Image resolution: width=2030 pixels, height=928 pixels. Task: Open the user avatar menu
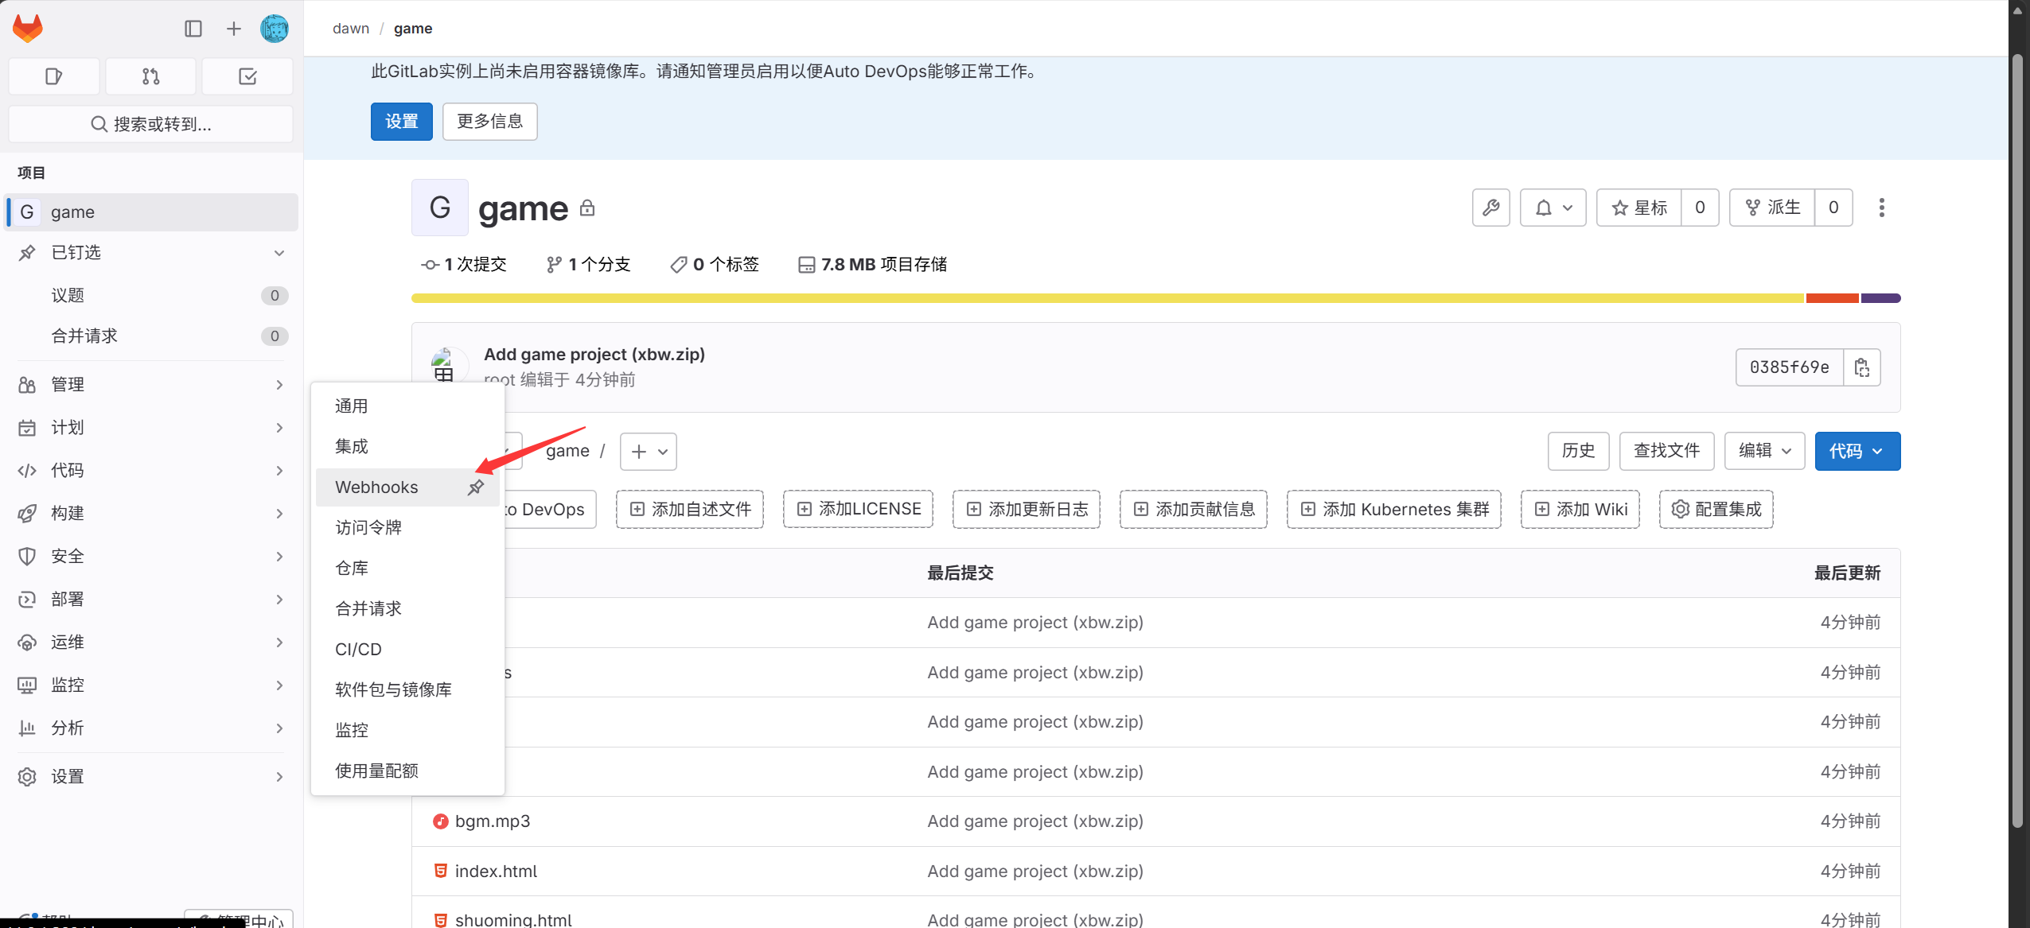pyautogui.click(x=275, y=29)
